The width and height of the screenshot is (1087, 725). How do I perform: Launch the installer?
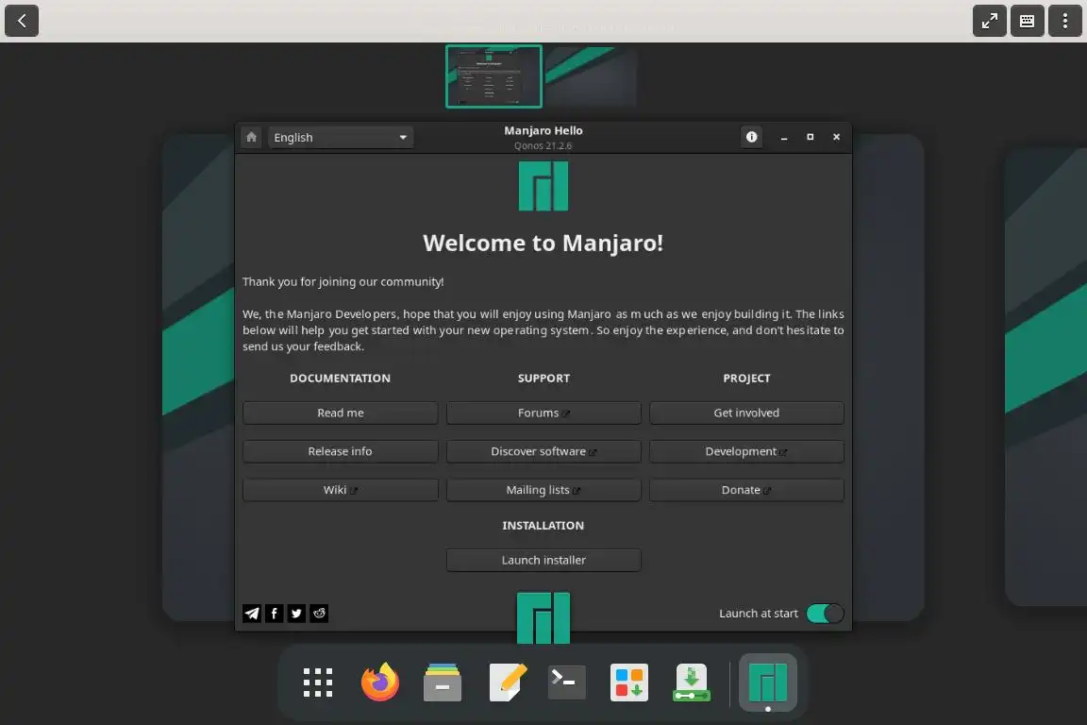(543, 560)
